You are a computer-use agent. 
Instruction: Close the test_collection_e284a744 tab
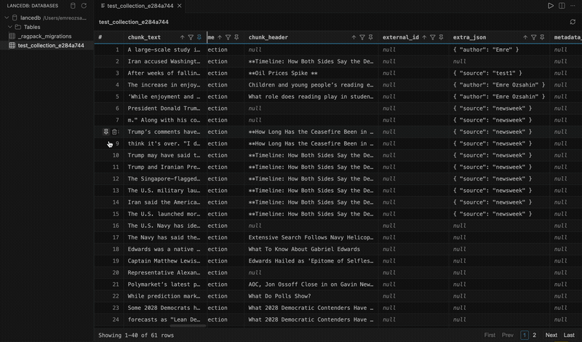(179, 6)
